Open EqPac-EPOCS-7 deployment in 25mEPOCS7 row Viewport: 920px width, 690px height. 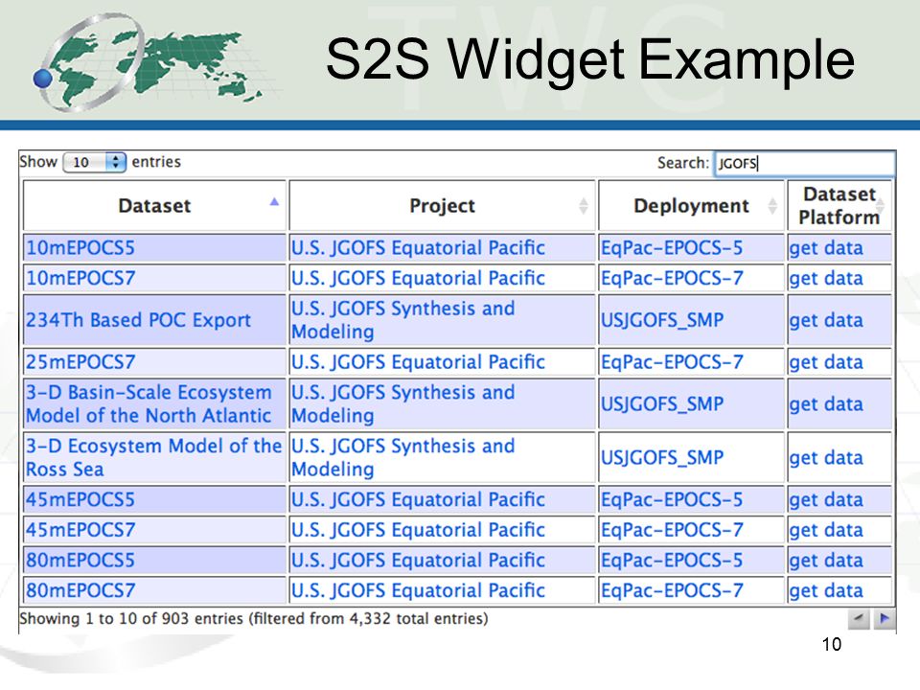pyautogui.click(x=672, y=361)
